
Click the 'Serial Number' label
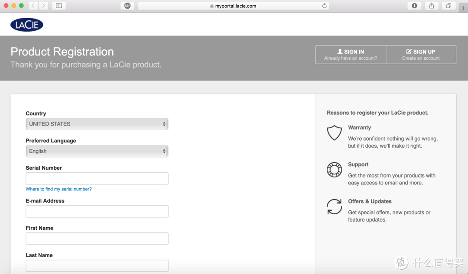point(44,168)
